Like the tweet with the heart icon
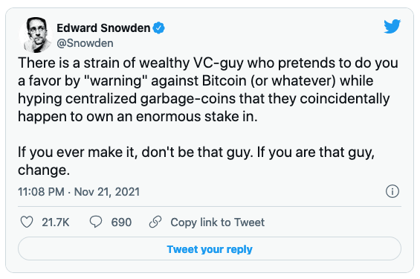The height and width of the screenshot is (279, 420). pos(27,222)
